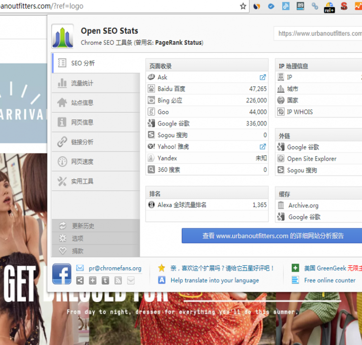Click the chain-link extension icon in toolbar

click(x=314, y=6)
